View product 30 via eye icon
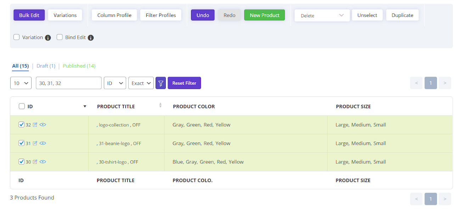The height and width of the screenshot is (219, 466). click(43, 162)
